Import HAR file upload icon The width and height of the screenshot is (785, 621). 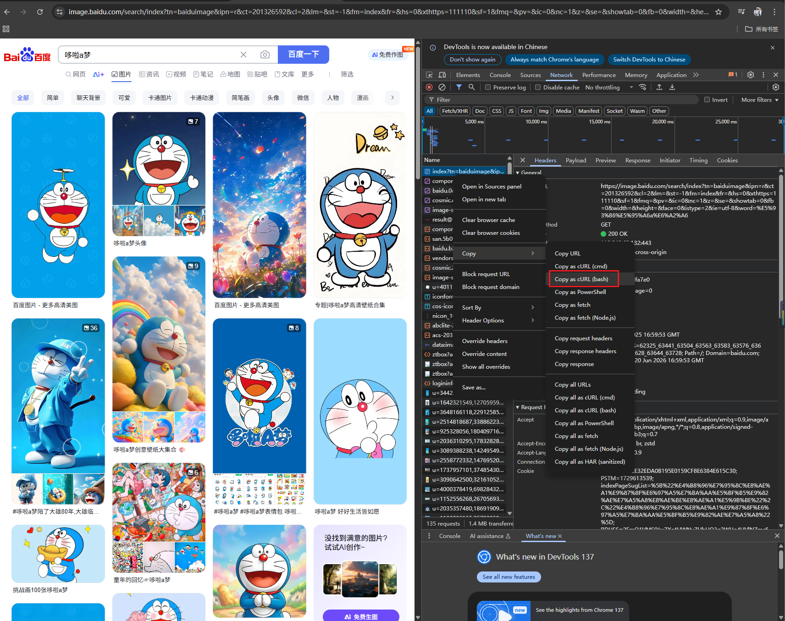click(x=659, y=87)
